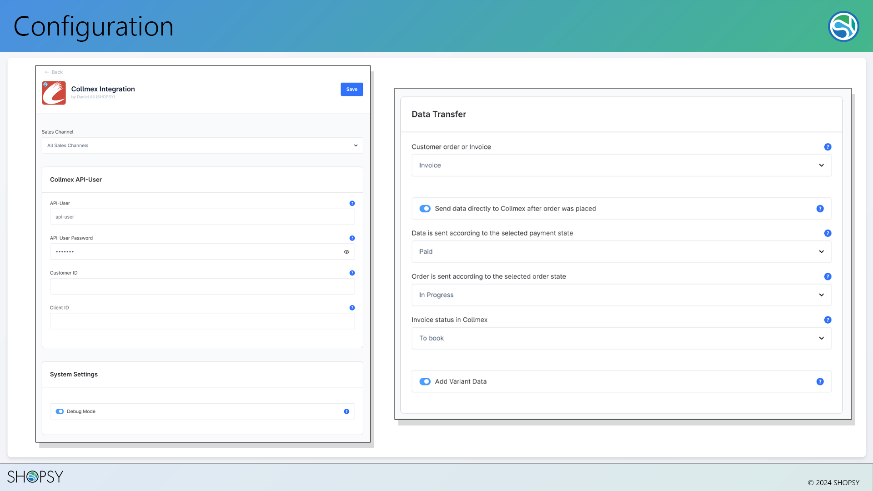Viewport: 873px width, 491px height.
Task: Open help icon next to API-User field
Action: 352,203
